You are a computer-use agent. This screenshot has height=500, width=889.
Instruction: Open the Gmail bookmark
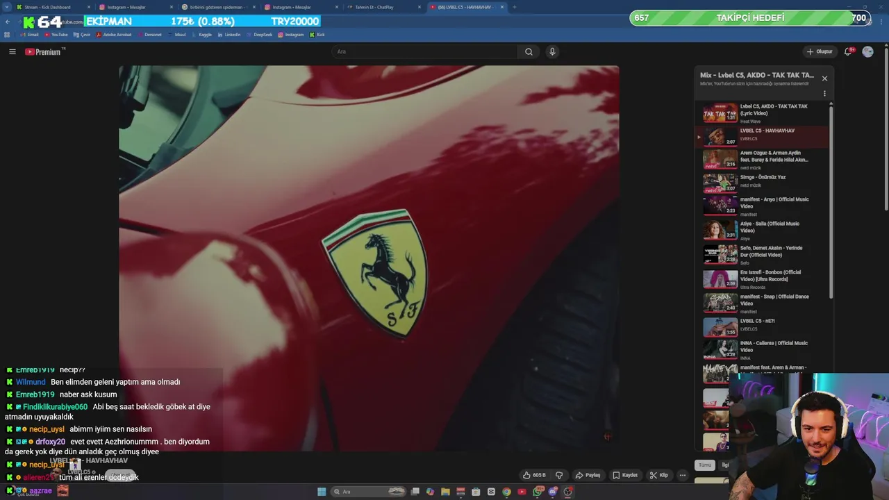(x=28, y=34)
